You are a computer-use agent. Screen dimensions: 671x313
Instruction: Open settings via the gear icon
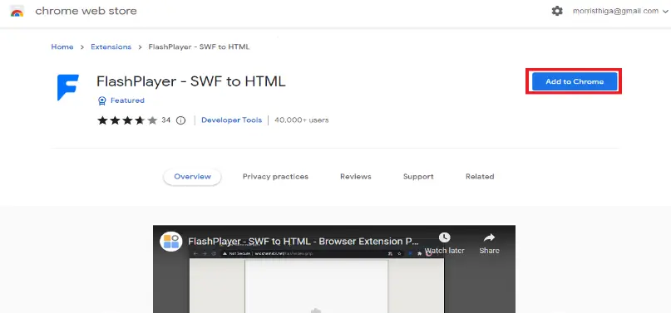click(x=557, y=11)
